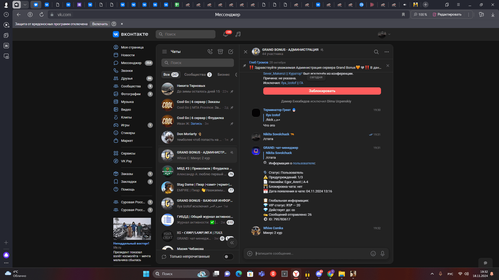Open browser downloads icon
This screenshot has height=280, width=499.
coord(493,15)
